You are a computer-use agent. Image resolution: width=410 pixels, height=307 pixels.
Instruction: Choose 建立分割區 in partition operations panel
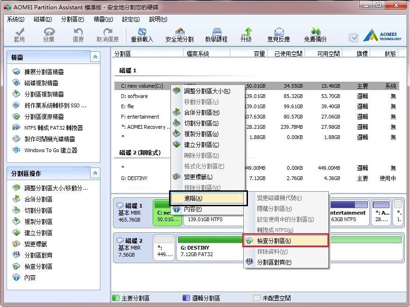coord(32,233)
